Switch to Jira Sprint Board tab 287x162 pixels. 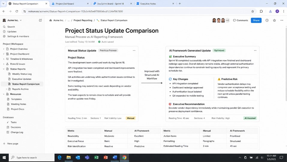point(112,4)
